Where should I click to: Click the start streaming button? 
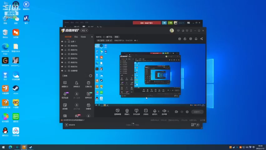197,112
